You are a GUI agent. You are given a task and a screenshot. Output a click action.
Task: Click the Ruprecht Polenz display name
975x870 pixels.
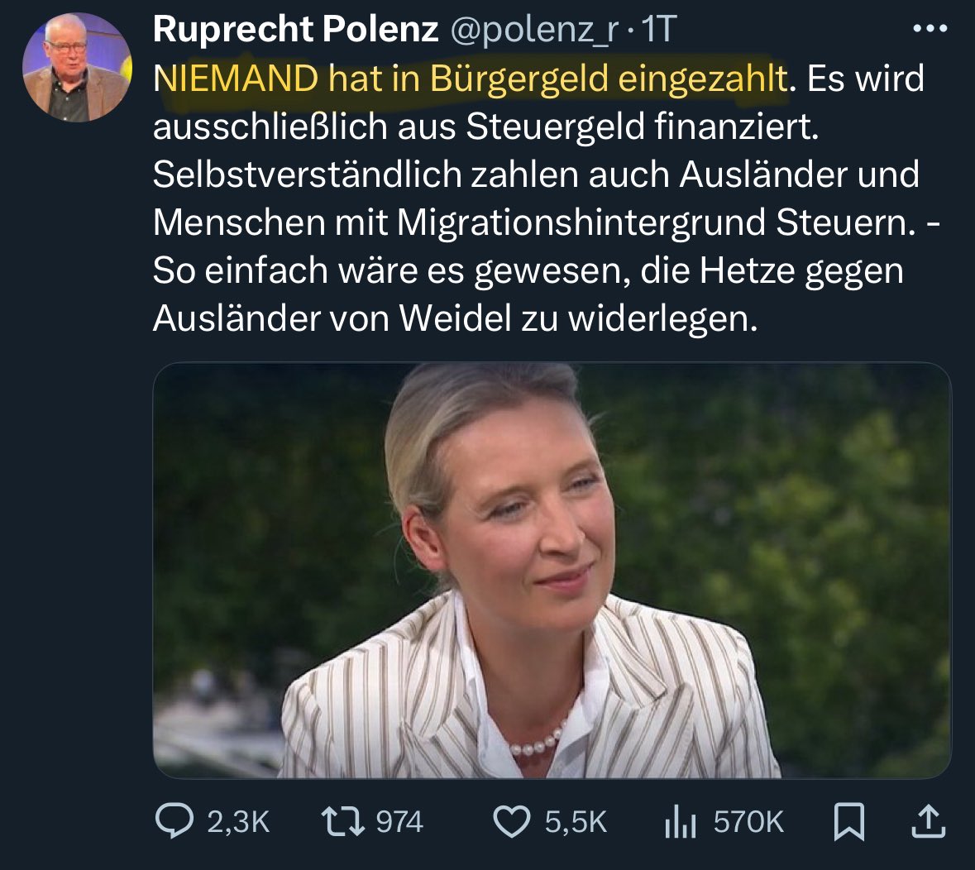coord(295,29)
